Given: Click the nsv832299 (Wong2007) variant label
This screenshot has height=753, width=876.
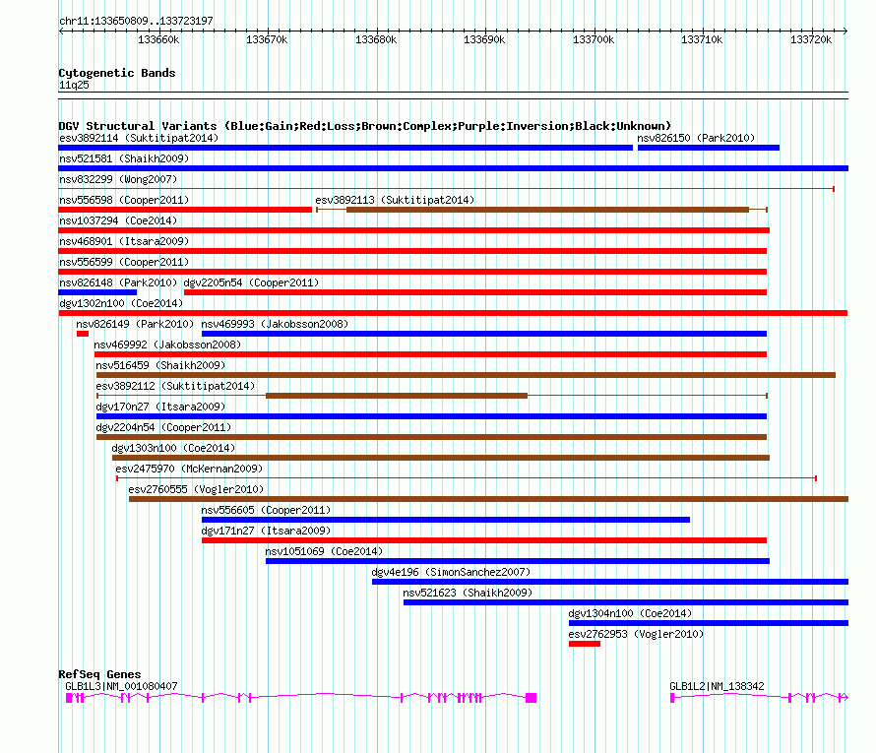Looking at the screenshot, I should click(x=118, y=179).
